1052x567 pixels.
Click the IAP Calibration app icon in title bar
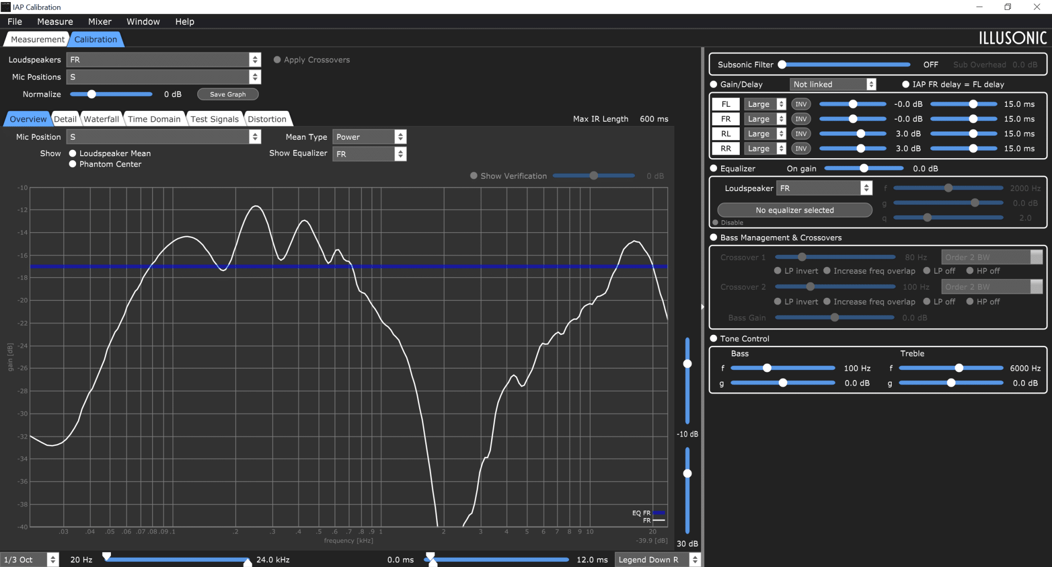point(6,7)
